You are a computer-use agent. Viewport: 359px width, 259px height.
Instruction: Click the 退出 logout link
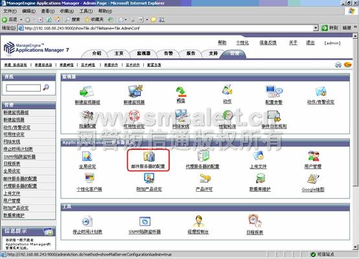[310, 43]
